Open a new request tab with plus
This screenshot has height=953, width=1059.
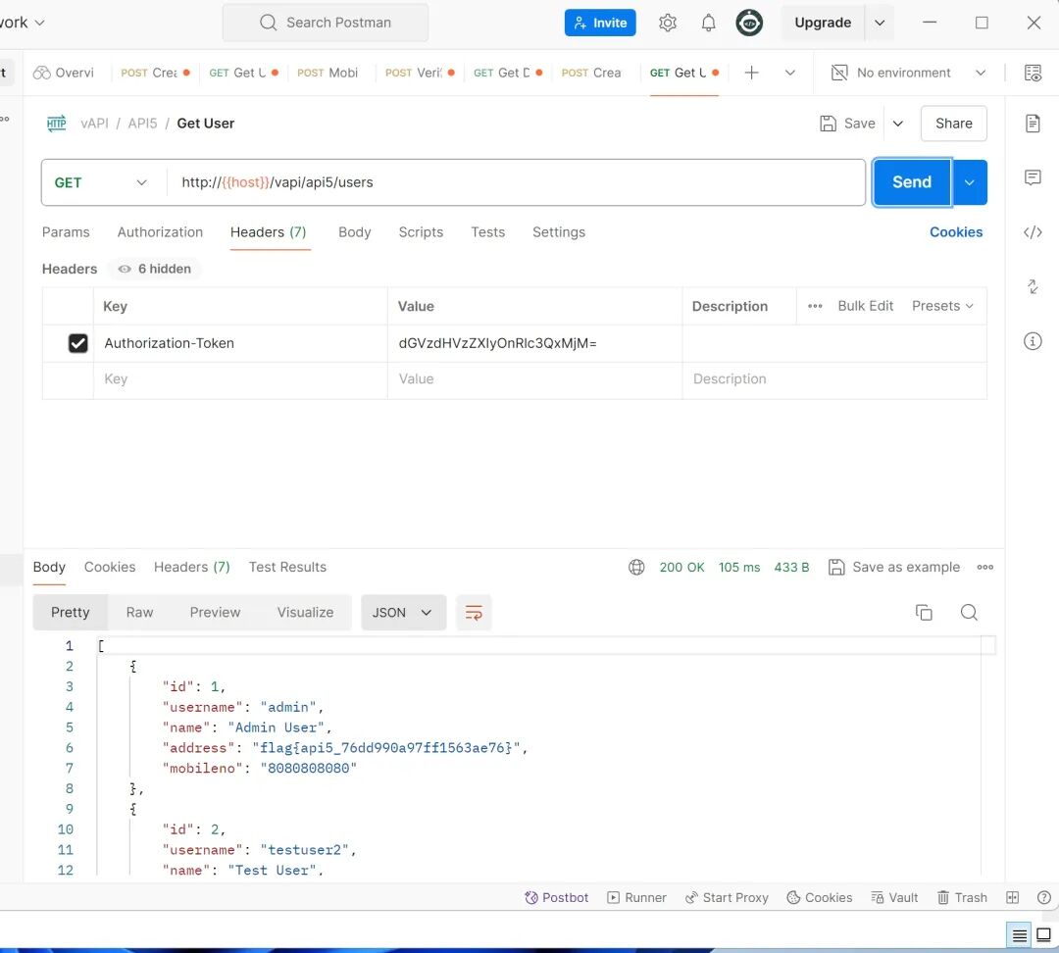[751, 73]
